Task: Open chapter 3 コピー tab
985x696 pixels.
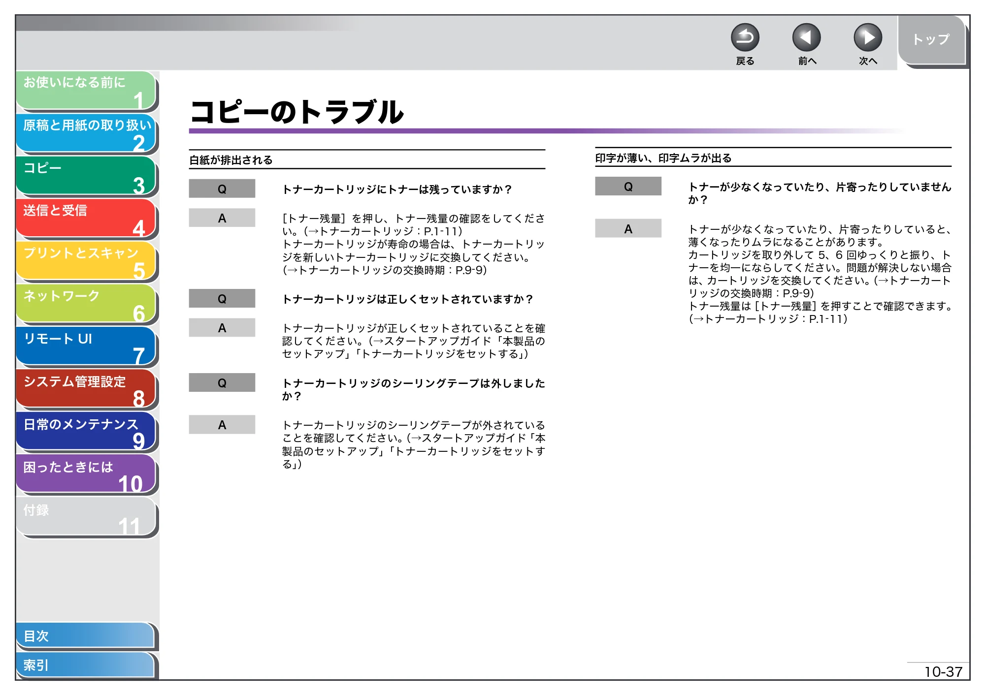Action: click(x=86, y=176)
